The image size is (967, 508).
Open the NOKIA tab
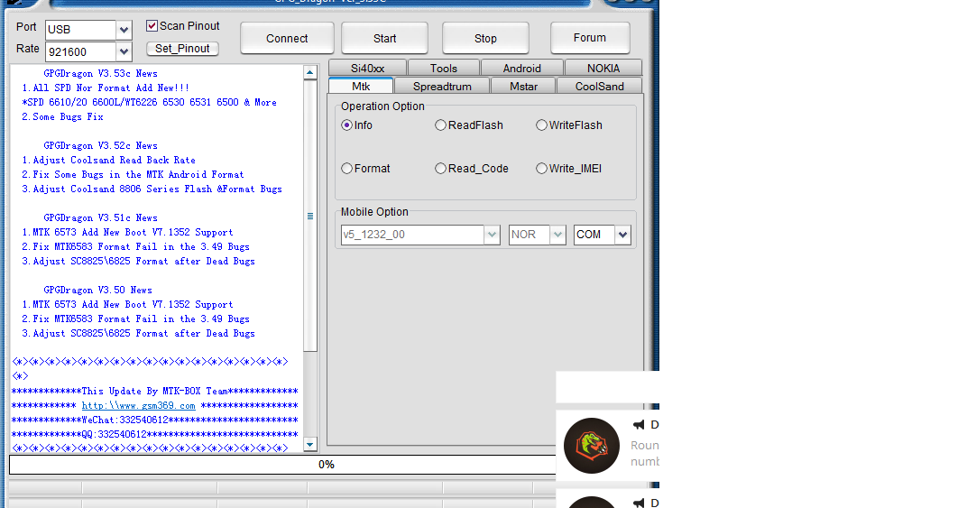point(603,68)
